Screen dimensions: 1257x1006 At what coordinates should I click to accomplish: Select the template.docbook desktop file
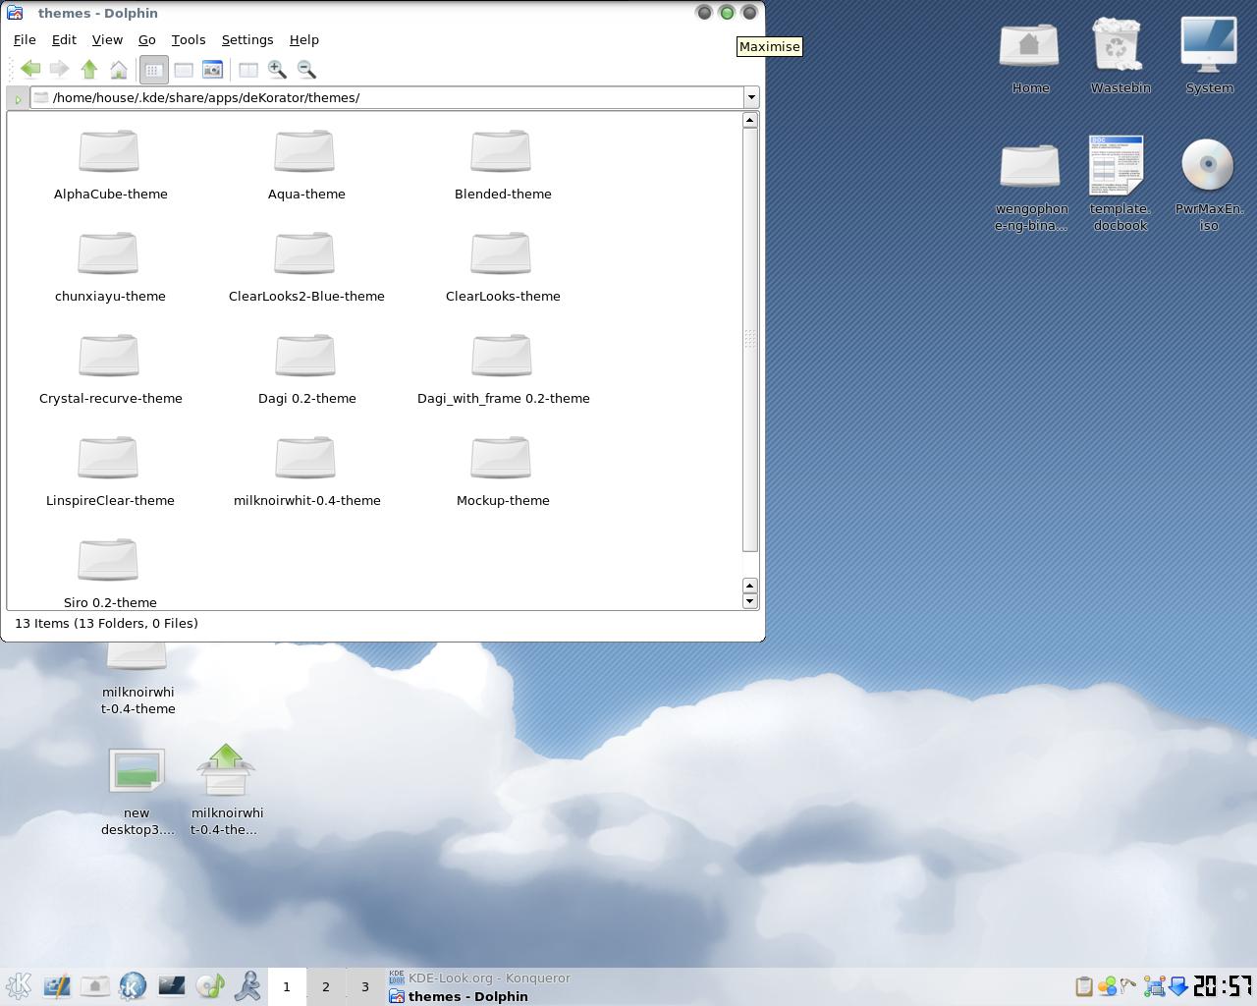tap(1120, 185)
